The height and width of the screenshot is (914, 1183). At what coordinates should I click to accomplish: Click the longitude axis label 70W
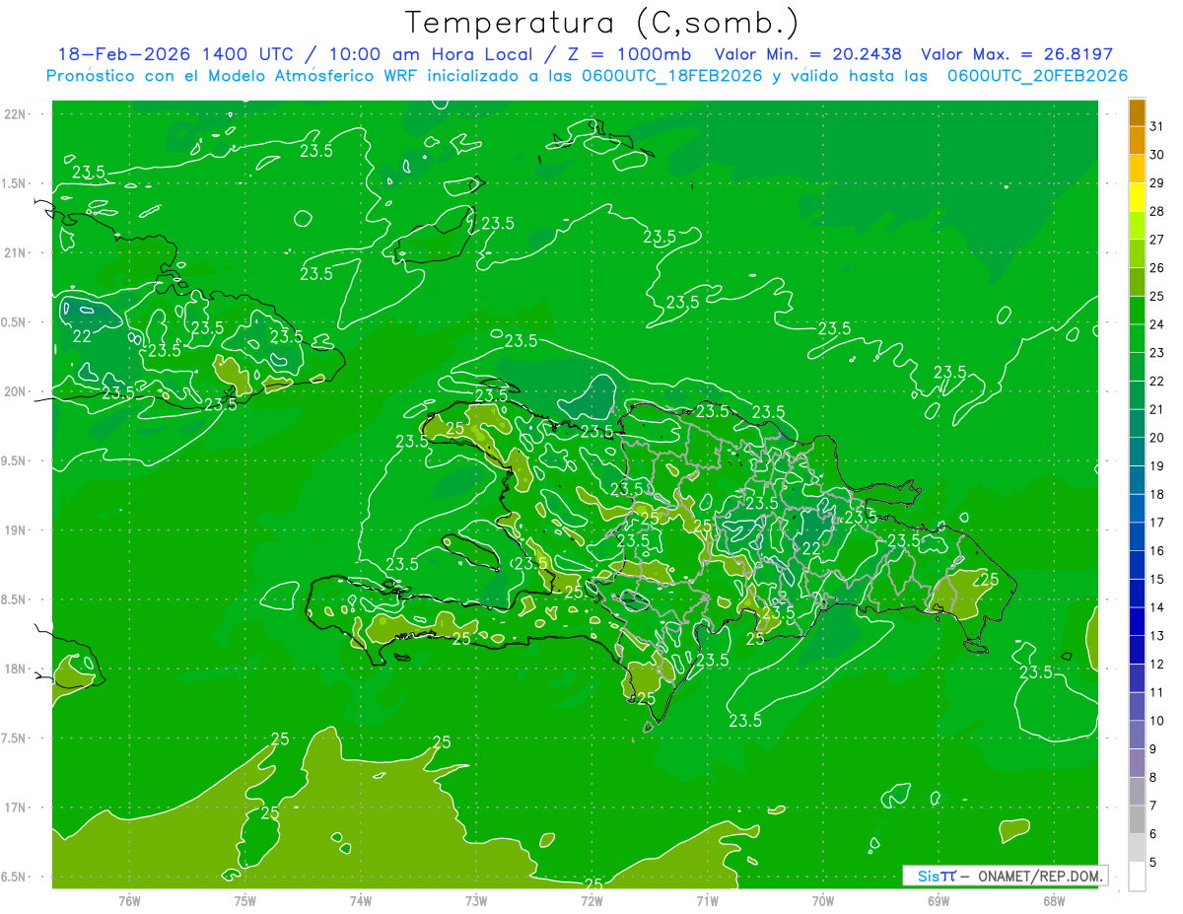[x=823, y=901]
